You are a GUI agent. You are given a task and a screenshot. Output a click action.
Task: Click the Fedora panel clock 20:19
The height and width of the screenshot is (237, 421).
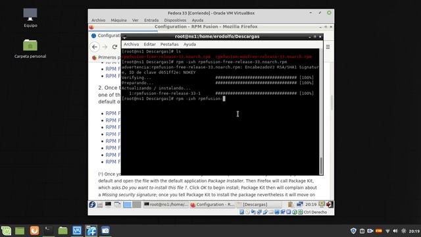click(x=310, y=205)
